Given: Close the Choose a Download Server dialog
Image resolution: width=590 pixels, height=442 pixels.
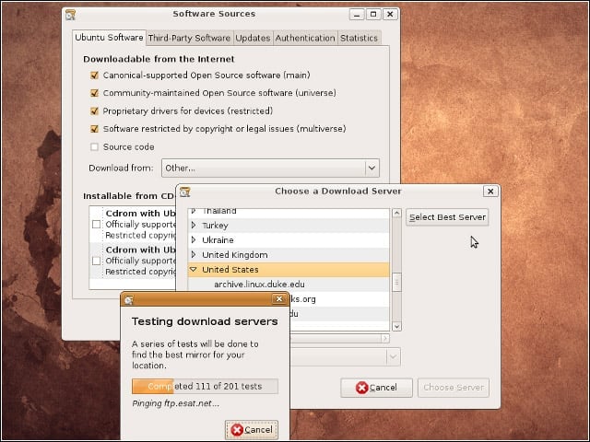Looking at the screenshot, I should (490, 192).
